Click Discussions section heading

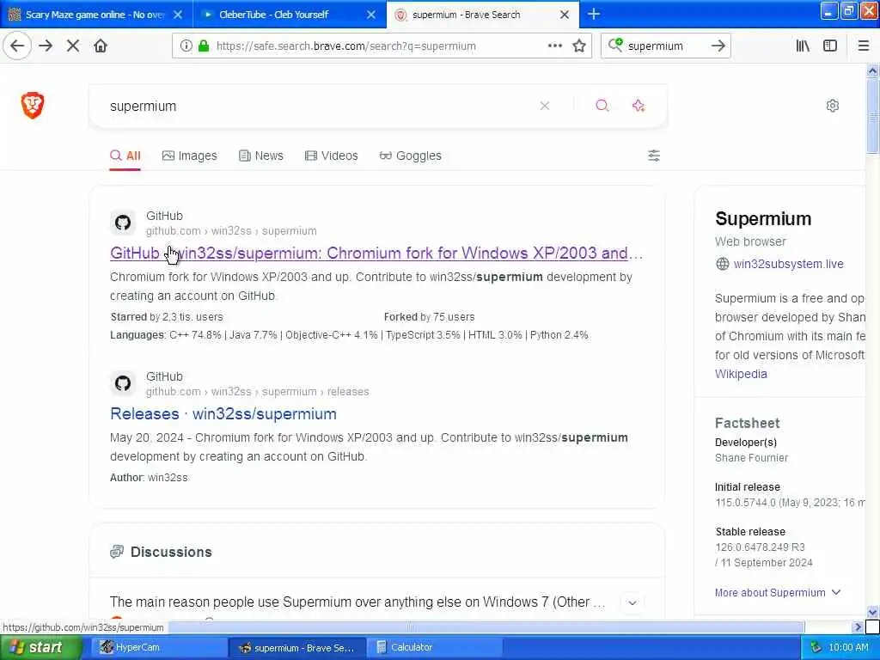171,553
